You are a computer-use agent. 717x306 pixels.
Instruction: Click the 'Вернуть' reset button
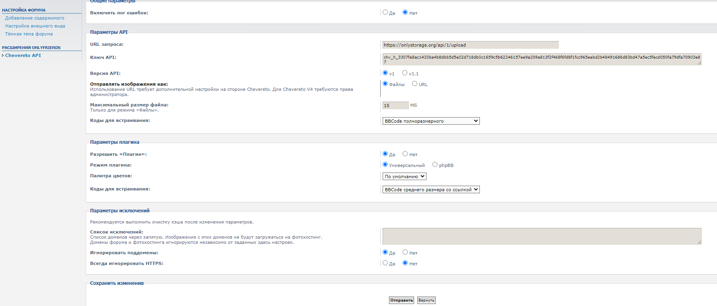coord(426,300)
